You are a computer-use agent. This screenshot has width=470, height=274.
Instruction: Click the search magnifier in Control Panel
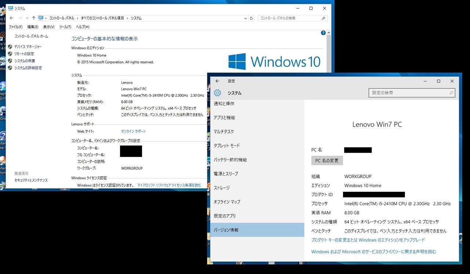coord(323,18)
